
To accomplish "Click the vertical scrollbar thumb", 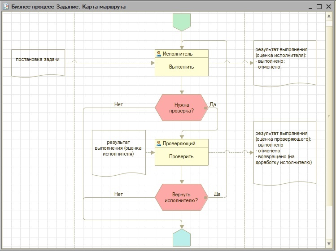I will pyautogui.click(x=329, y=116).
